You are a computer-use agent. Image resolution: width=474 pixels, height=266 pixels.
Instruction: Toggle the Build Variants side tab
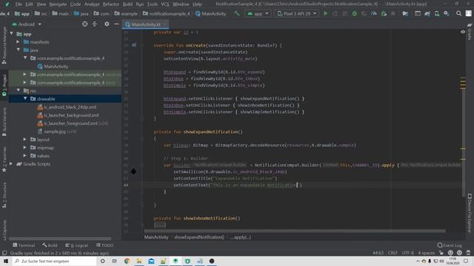(4, 121)
